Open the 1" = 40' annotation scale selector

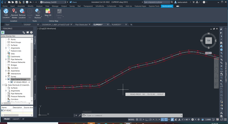[186, 120]
